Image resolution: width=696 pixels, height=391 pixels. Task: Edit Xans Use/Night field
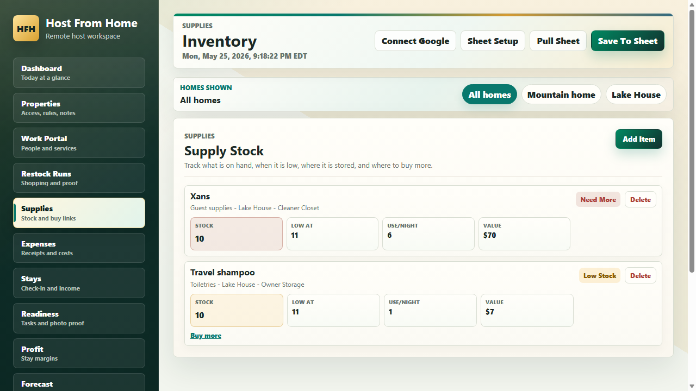pos(428,234)
